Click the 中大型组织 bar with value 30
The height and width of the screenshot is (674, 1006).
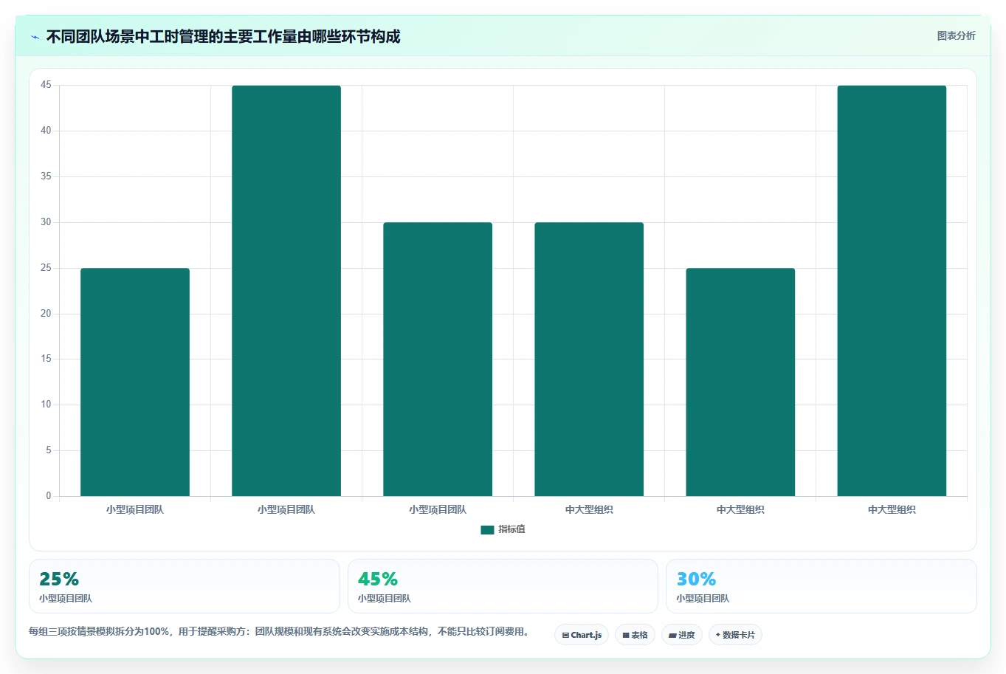[589, 359]
